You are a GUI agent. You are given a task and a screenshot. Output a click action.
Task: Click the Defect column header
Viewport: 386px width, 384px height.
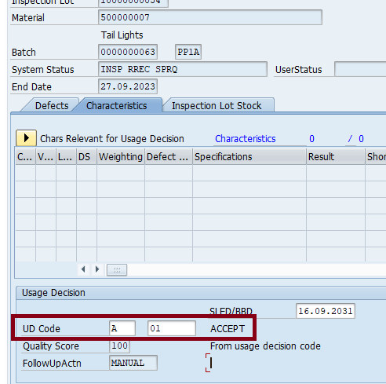(x=169, y=157)
